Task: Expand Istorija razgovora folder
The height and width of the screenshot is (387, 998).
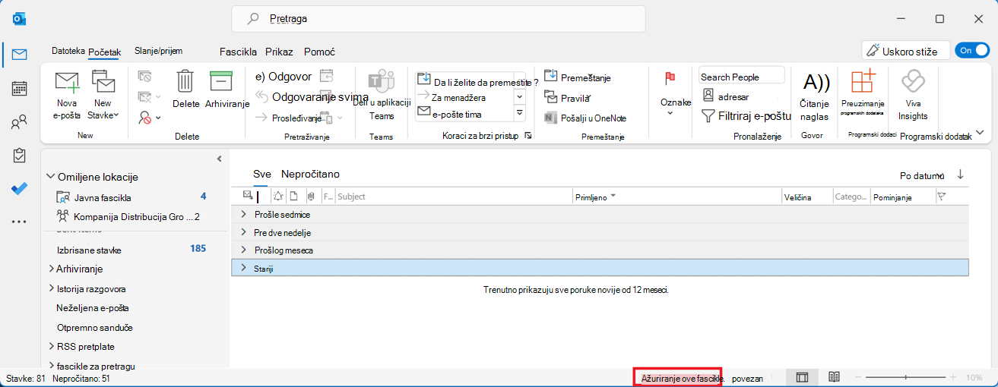Action: pyautogui.click(x=51, y=288)
